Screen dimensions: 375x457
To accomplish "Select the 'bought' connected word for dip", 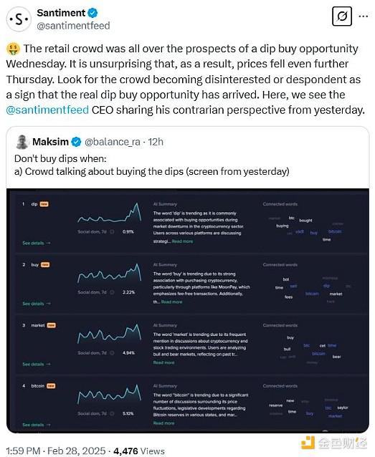I will coord(305,221).
